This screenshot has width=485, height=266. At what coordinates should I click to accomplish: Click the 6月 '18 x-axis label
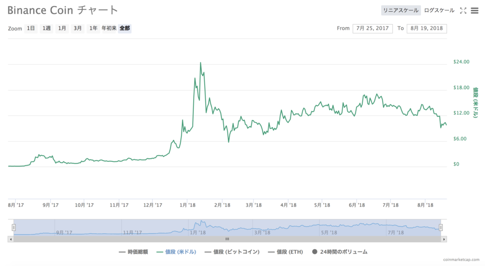pyautogui.click(x=357, y=205)
